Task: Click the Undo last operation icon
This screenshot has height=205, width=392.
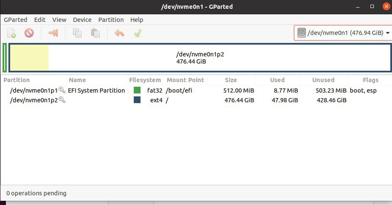Action: coord(119,33)
